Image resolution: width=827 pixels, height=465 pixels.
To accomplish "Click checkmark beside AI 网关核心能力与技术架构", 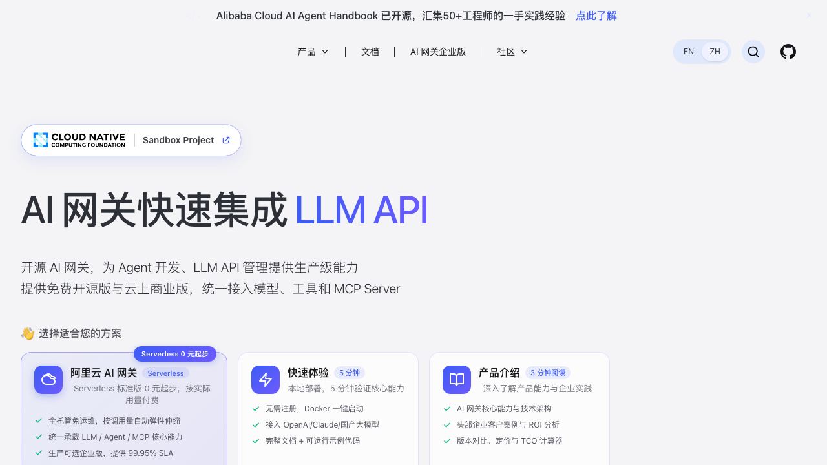I will click(x=447, y=408).
